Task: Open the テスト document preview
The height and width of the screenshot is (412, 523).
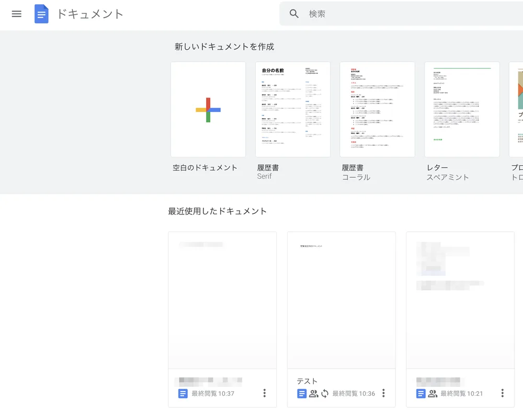Action: click(x=341, y=300)
